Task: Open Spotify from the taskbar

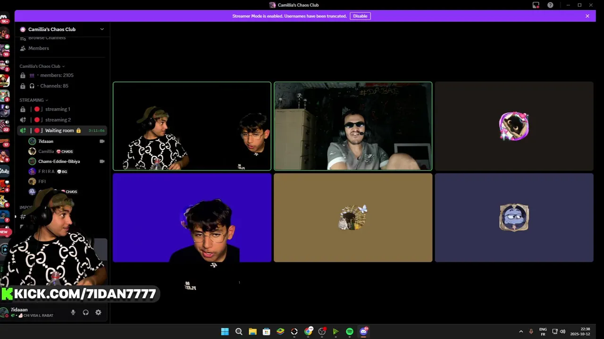Action: (350, 331)
